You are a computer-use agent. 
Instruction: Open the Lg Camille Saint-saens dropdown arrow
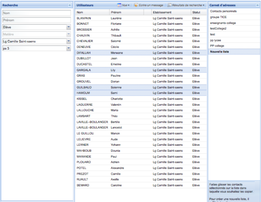coord(69,41)
